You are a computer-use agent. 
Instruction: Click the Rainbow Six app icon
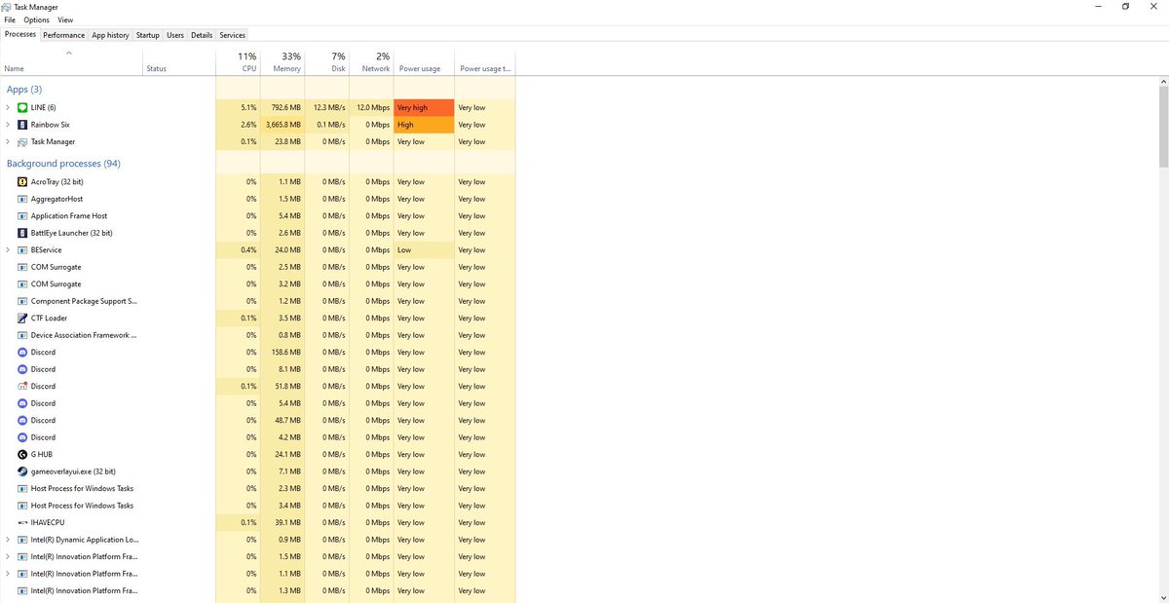[x=22, y=125]
